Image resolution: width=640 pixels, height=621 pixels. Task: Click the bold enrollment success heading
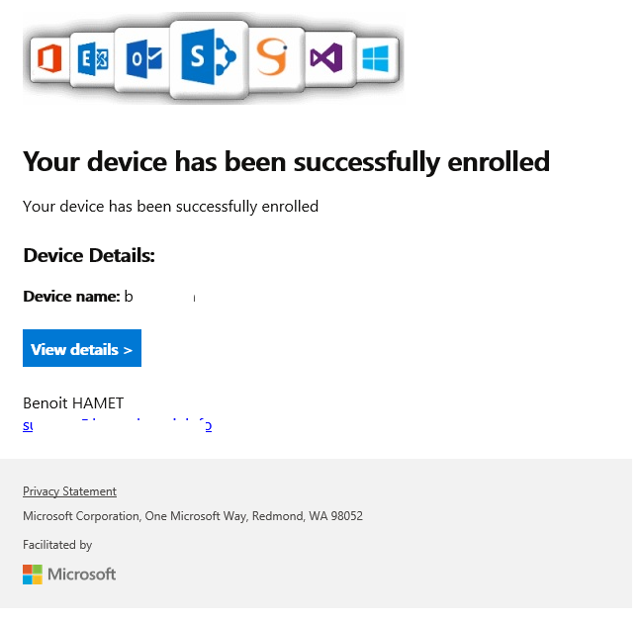pyautogui.click(x=286, y=161)
